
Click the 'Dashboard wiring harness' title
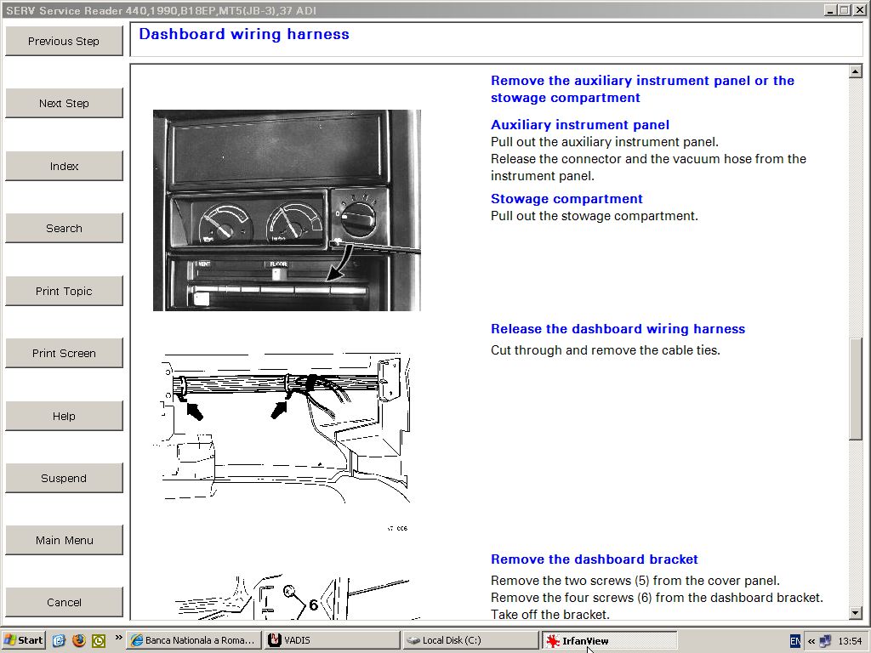(x=244, y=34)
